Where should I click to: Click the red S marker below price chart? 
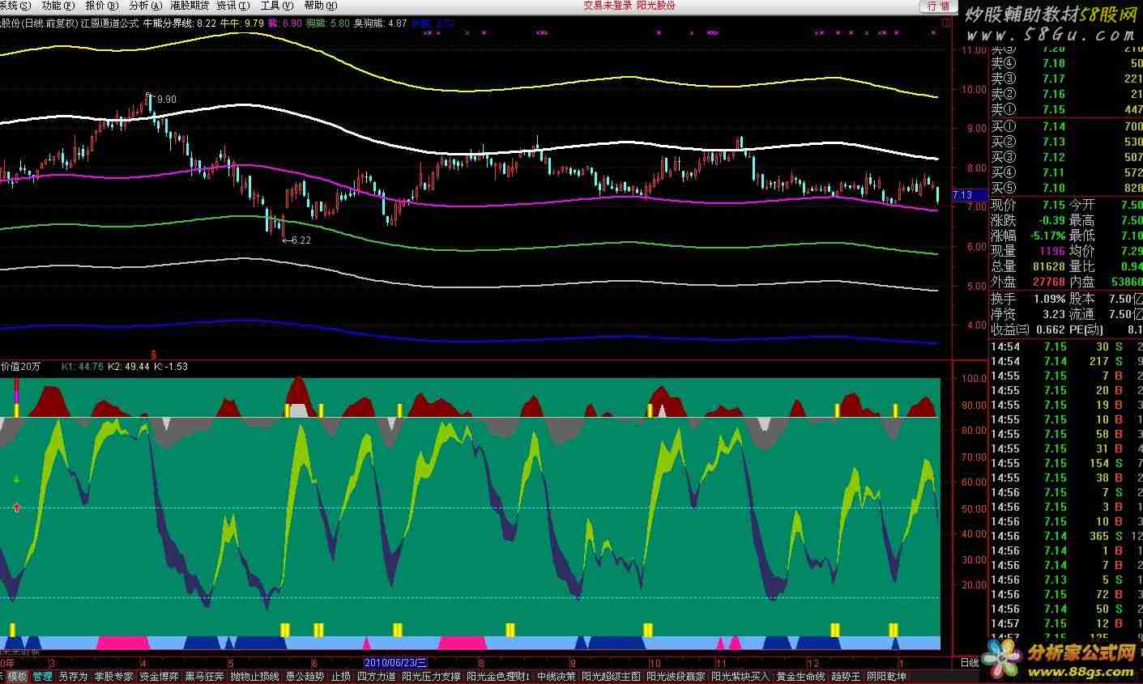coord(154,355)
